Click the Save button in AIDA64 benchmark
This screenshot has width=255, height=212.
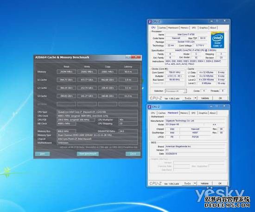click(42, 154)
